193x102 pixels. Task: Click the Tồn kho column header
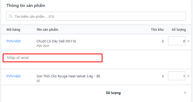click(x=157, y=30)
